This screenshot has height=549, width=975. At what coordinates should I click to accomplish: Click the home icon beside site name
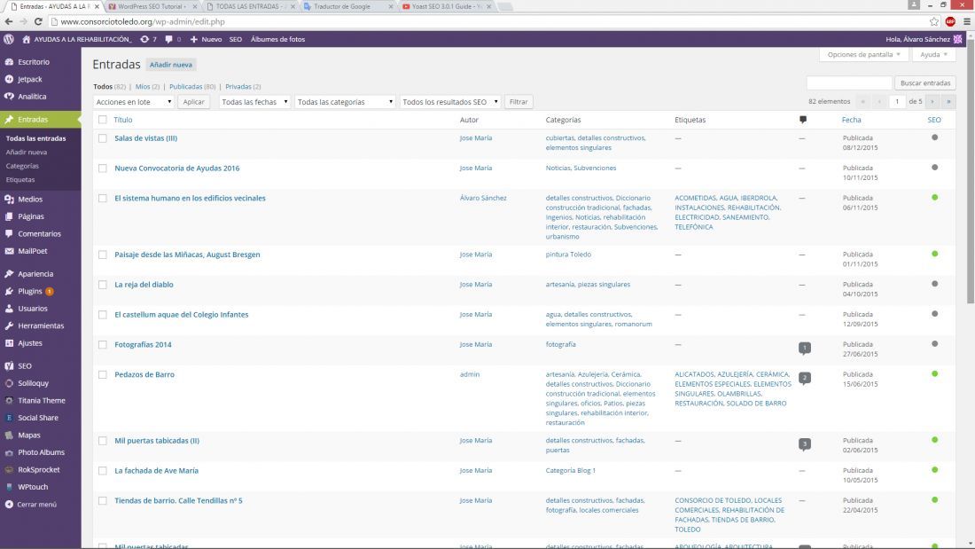[26, 39]
